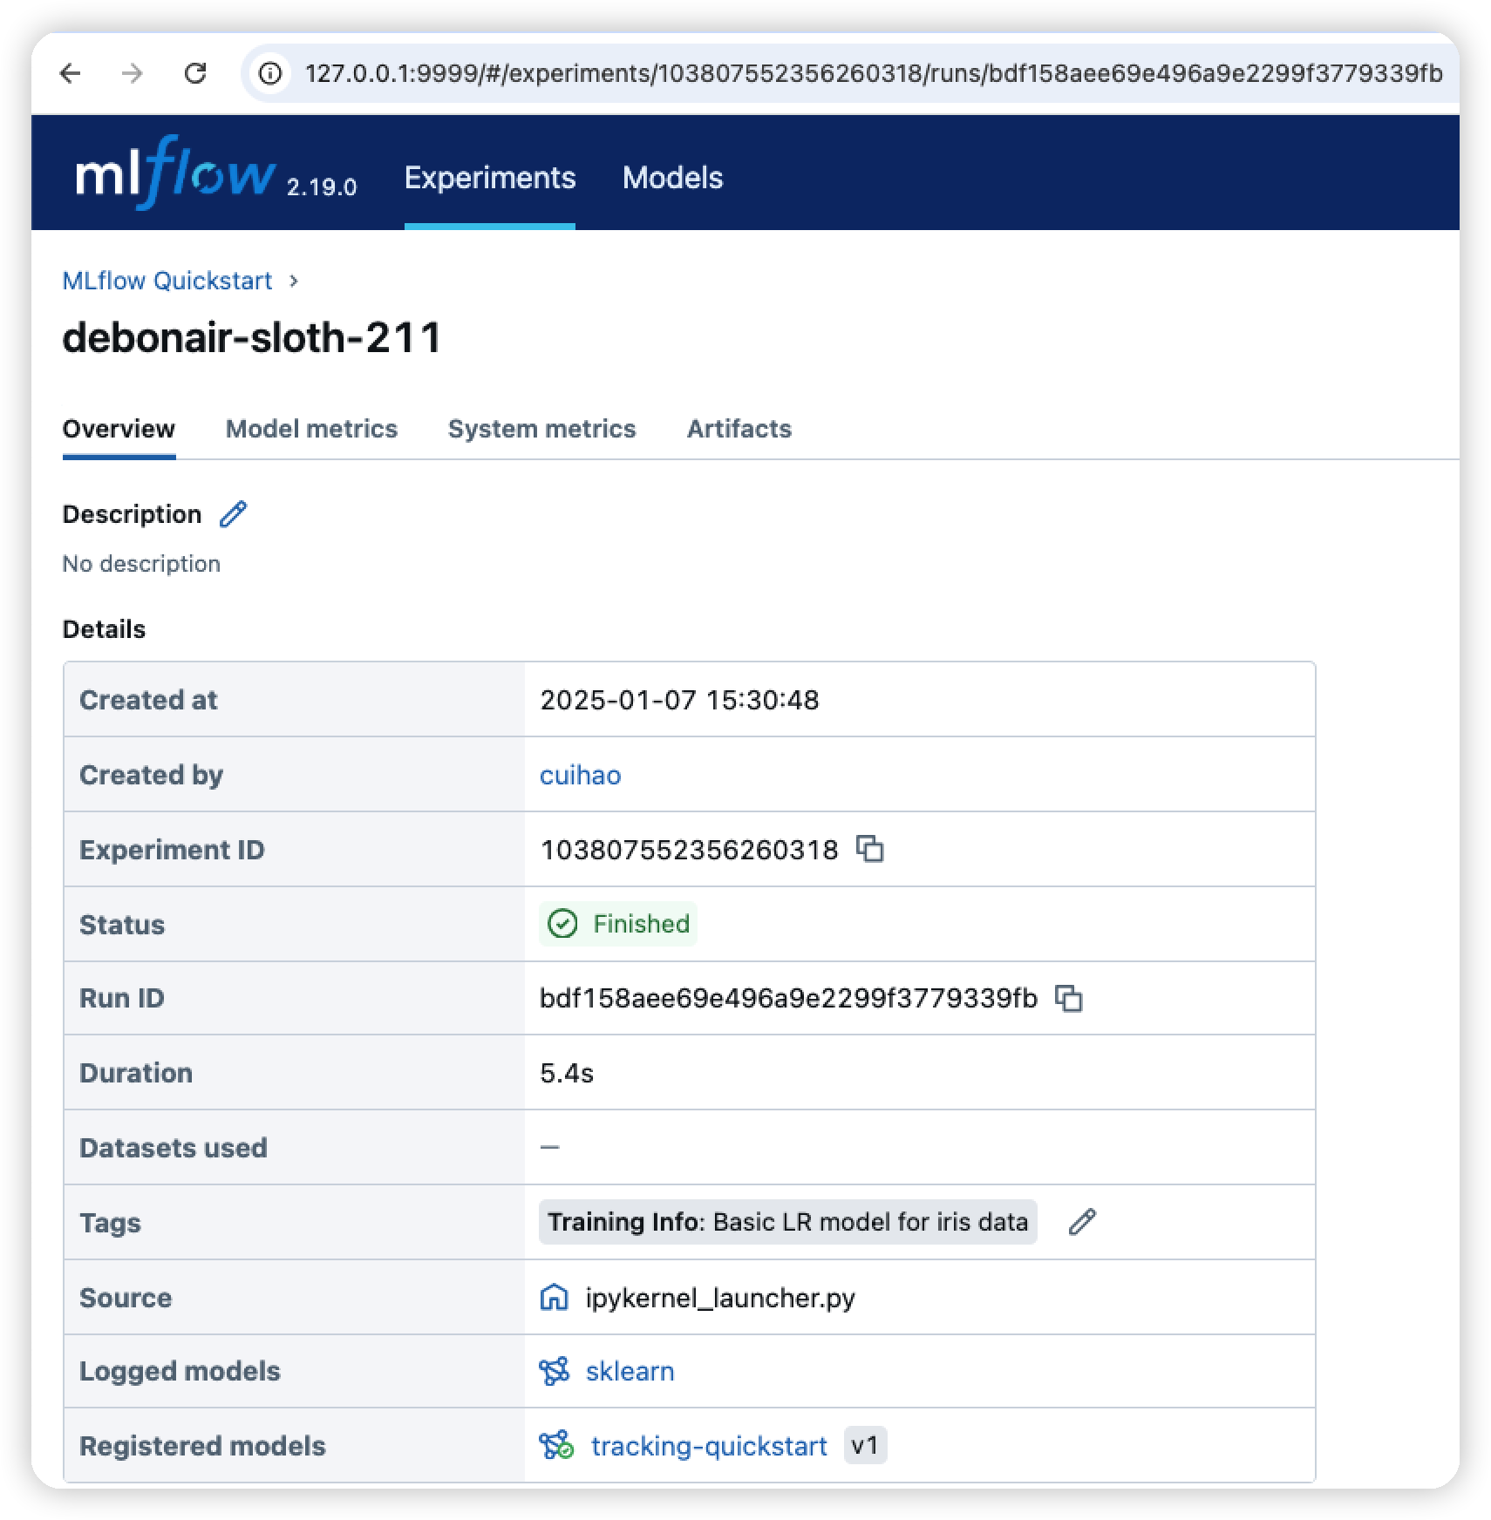
Task: Click the Description edit pencil icon
Action: [x=233, y=514]
